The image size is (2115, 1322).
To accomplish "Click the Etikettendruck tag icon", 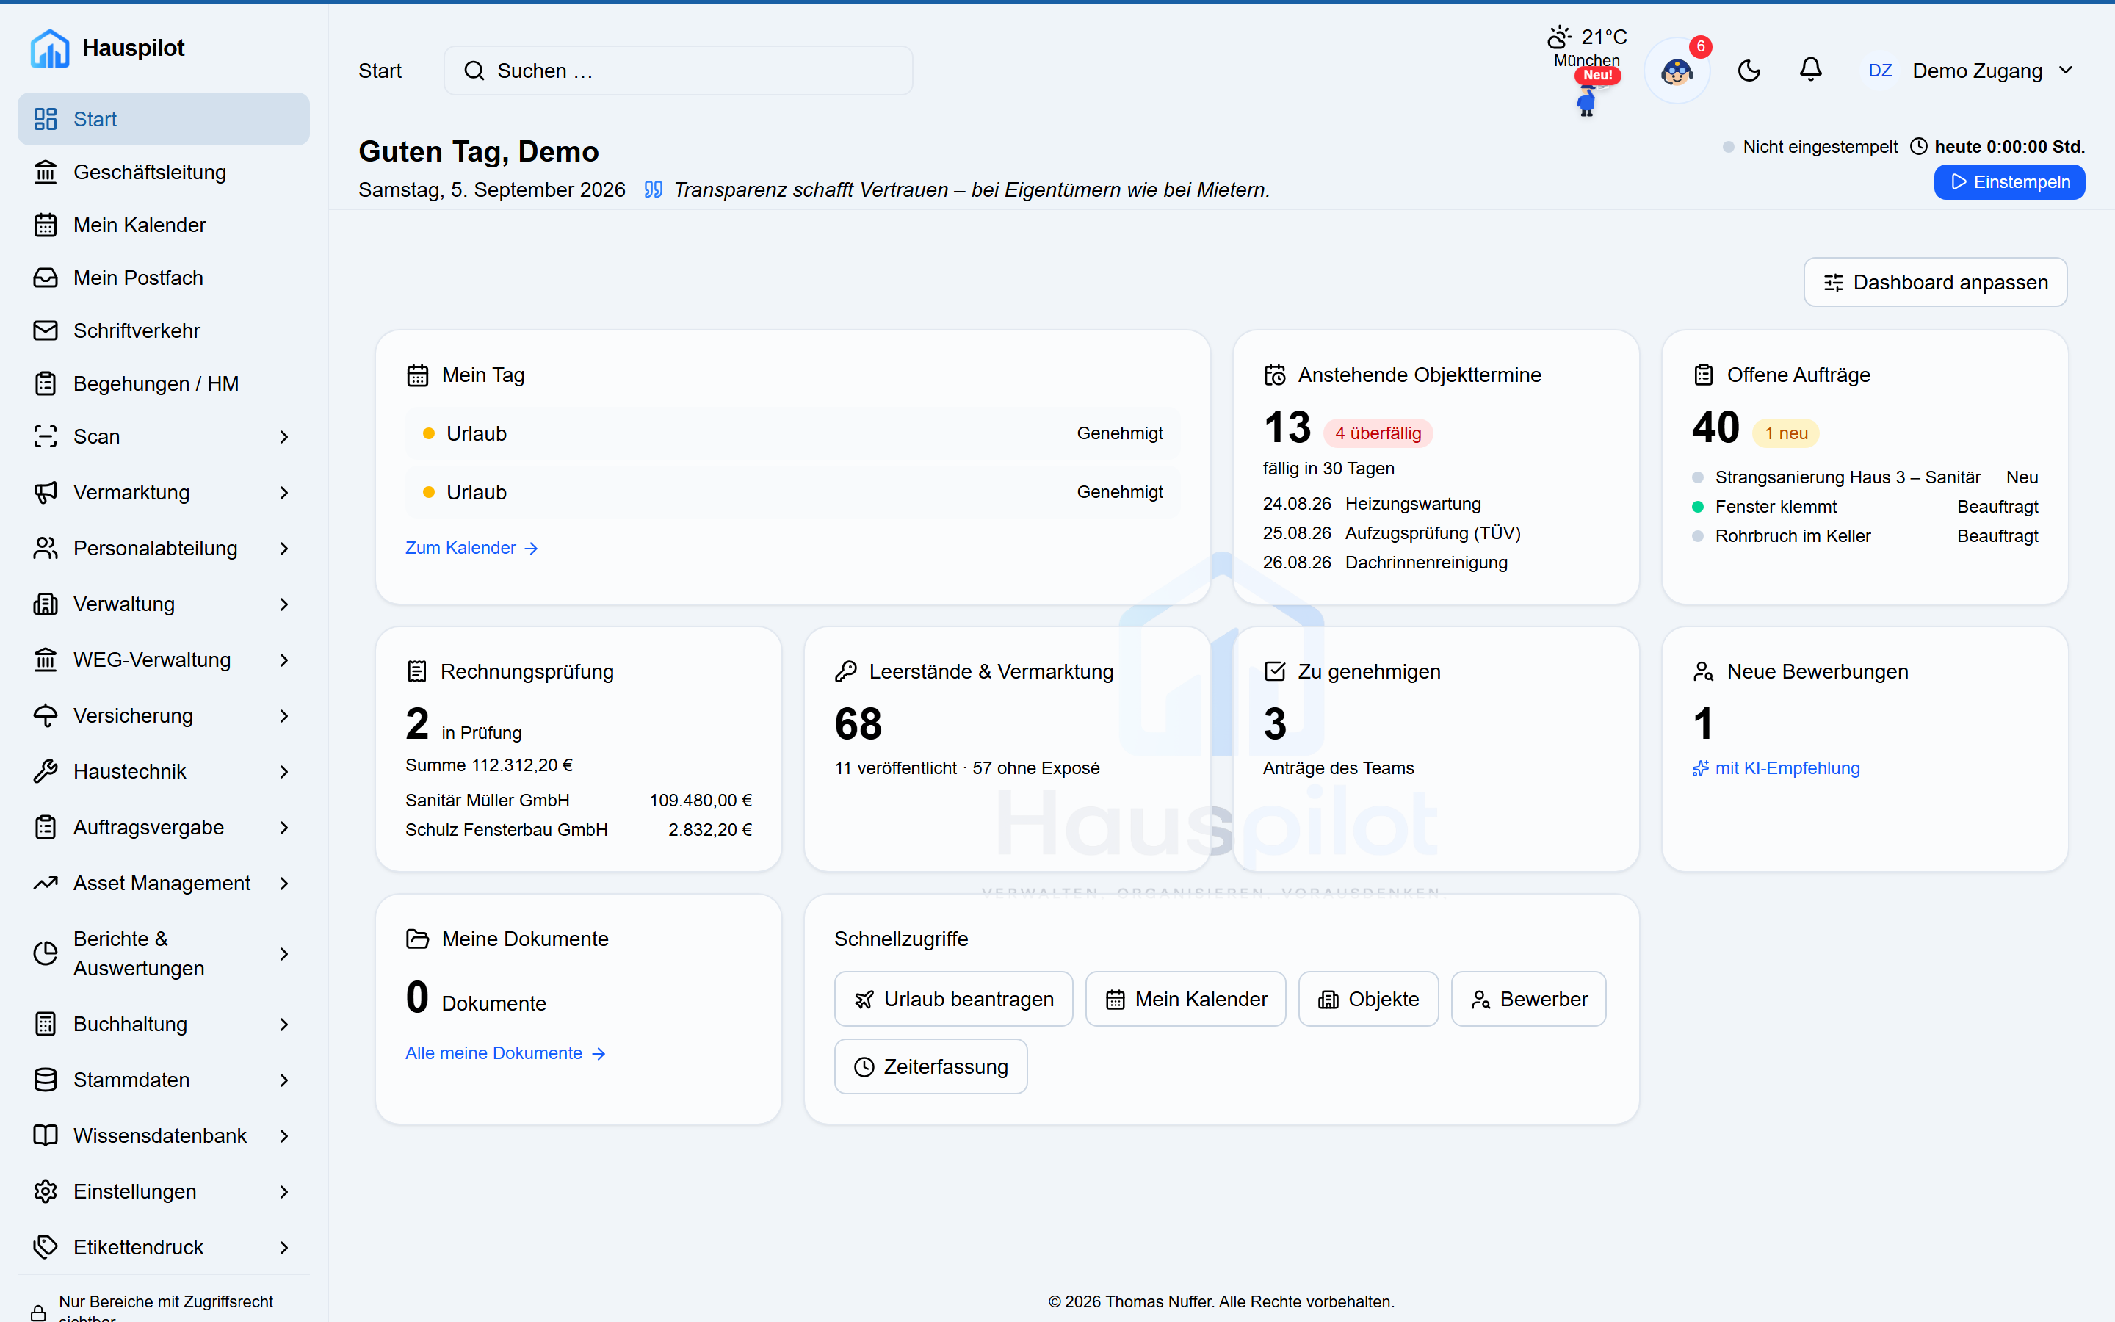I will [46, 1247].
